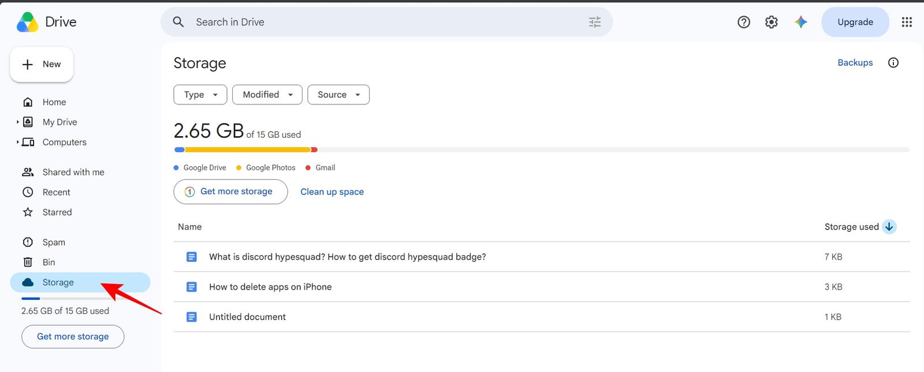Click the main storage usage bar
This screenshot has width=924, height=372.
pyautogui.click(x=542, y=150)
